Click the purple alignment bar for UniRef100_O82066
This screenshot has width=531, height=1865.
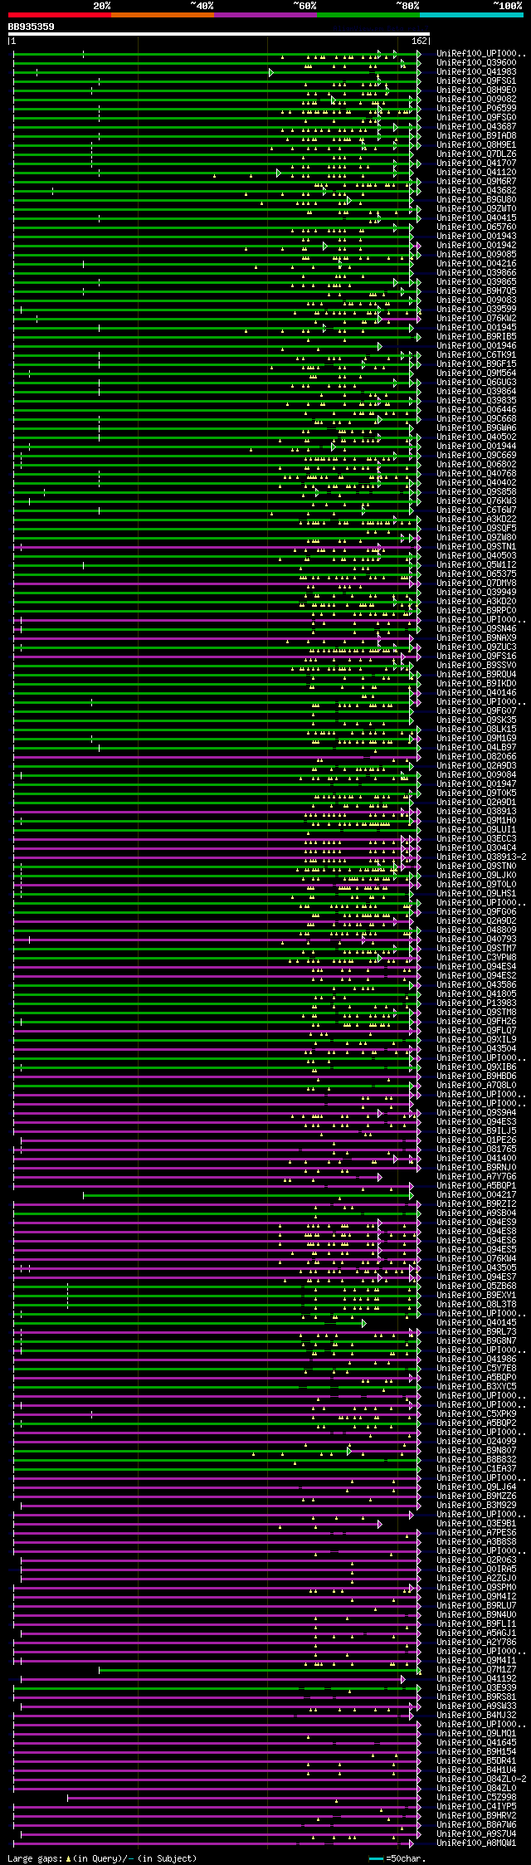coord(216,757)
